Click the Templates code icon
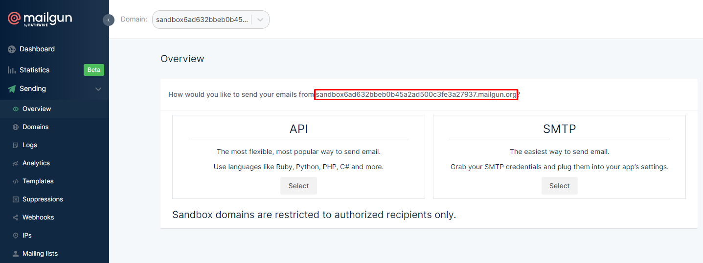Screen dimensions: 703x263 (x=16, y=181)
